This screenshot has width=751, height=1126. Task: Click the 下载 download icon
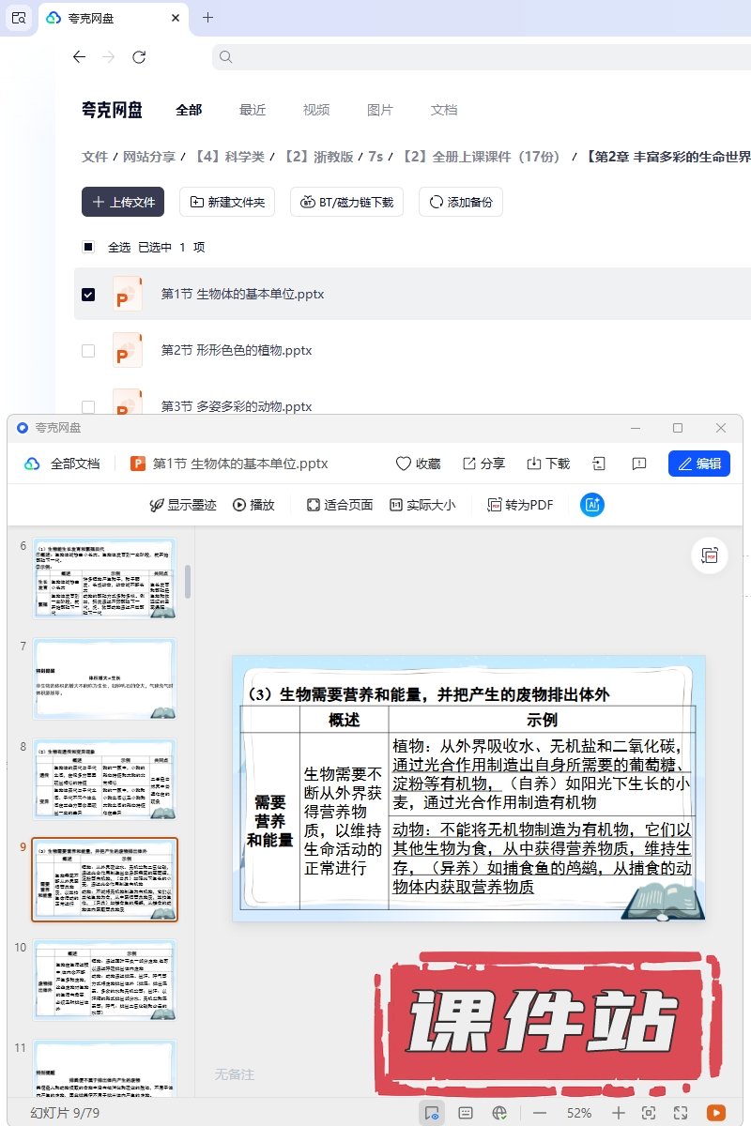[534, 464]
